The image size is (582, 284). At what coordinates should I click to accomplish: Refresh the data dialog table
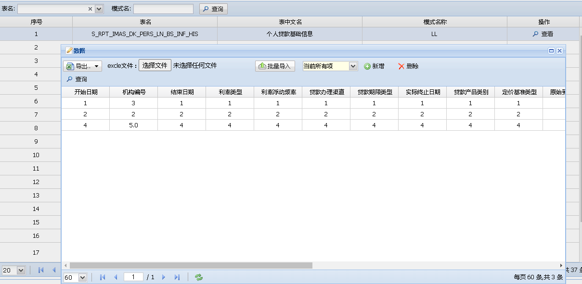pyautogui.click(x=198, y=277)
